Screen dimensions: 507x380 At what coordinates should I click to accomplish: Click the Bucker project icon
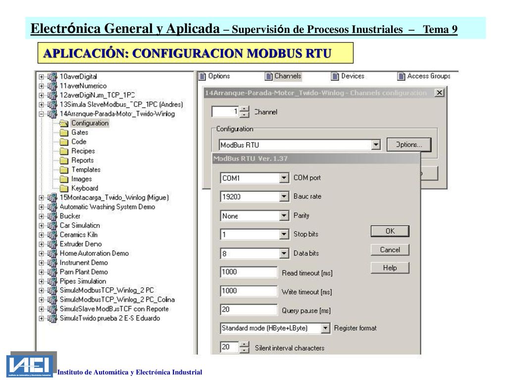pos(52,216)
